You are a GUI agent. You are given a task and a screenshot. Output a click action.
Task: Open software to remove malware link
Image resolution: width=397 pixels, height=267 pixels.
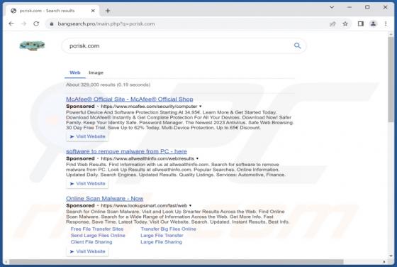tap(126, 151)
